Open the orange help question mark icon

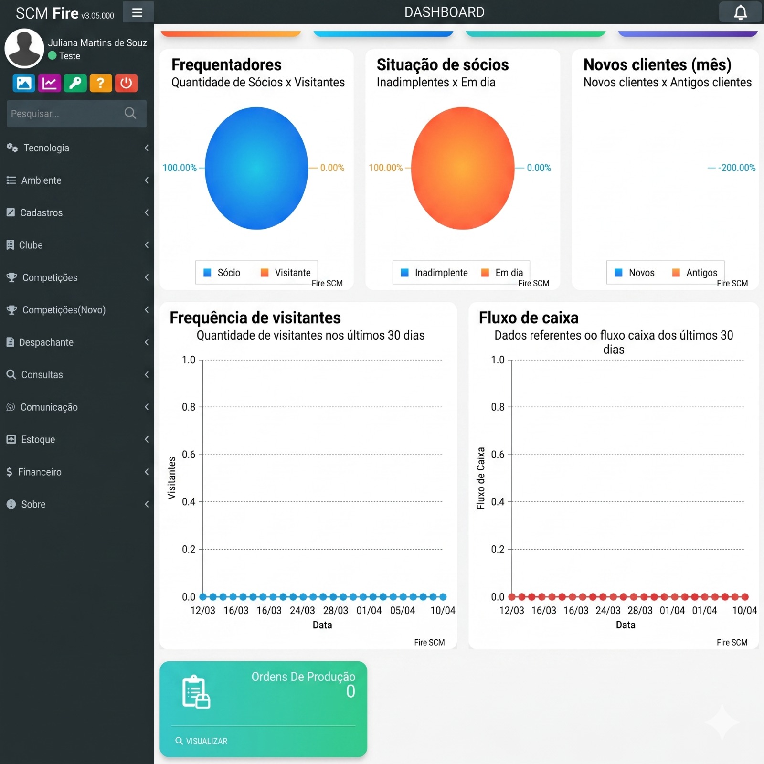tap(100, 83)
